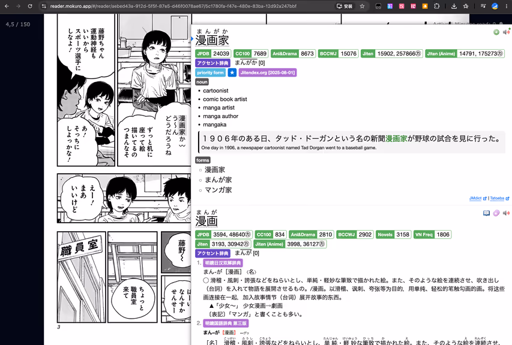The height and width of the screenshot is (345, 512).
Task: Click the glasses extension icon
Action: 378,6
